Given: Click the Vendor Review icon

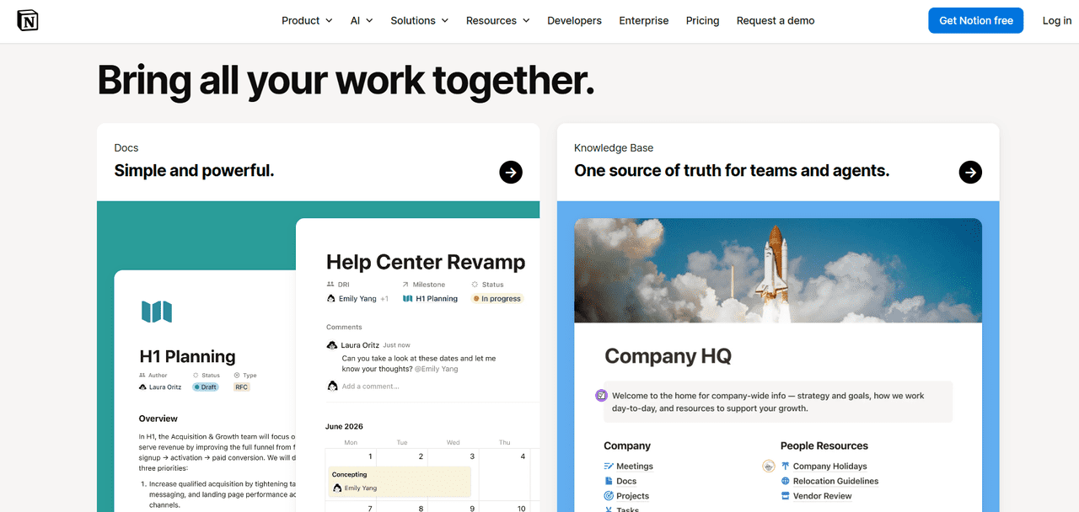Looking at the screenshot, I should (786, 496).
